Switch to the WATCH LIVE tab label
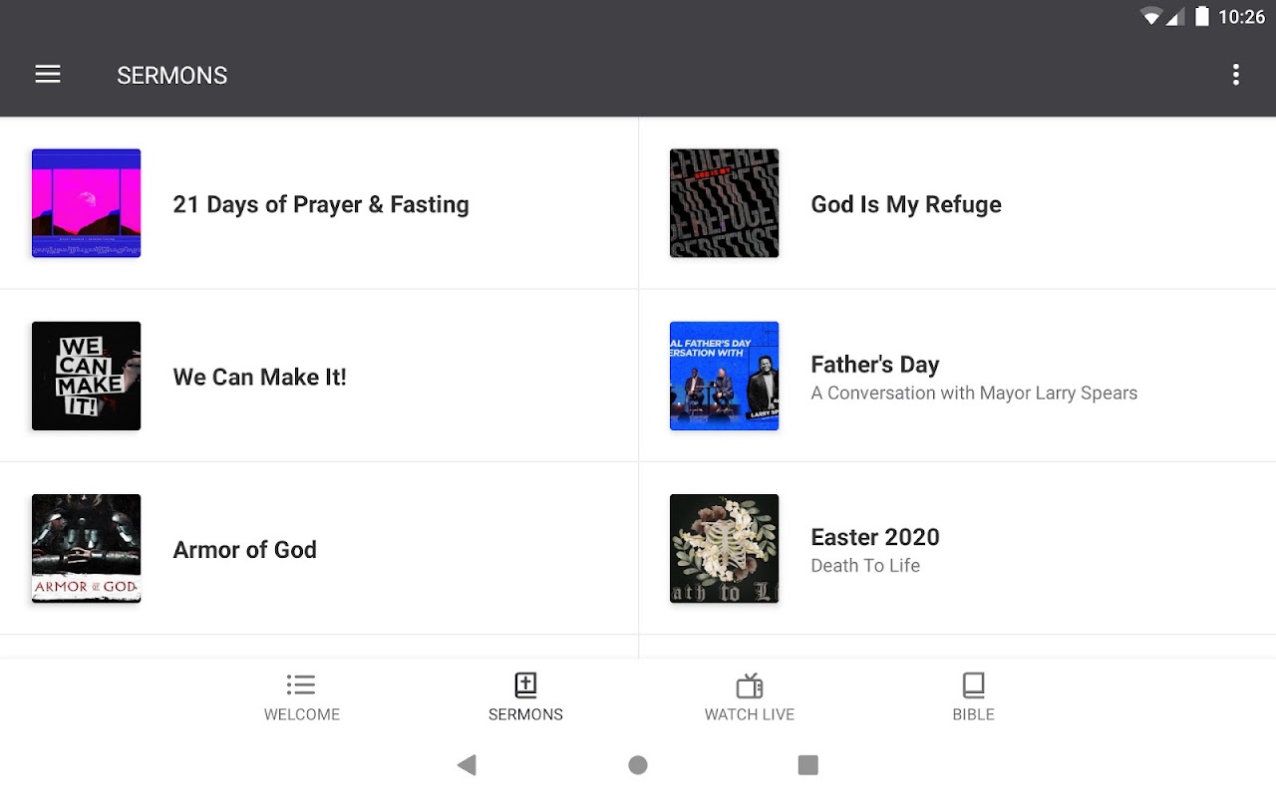The height and width of the screenshot is (797, 1276). click(x=750, y=714)
